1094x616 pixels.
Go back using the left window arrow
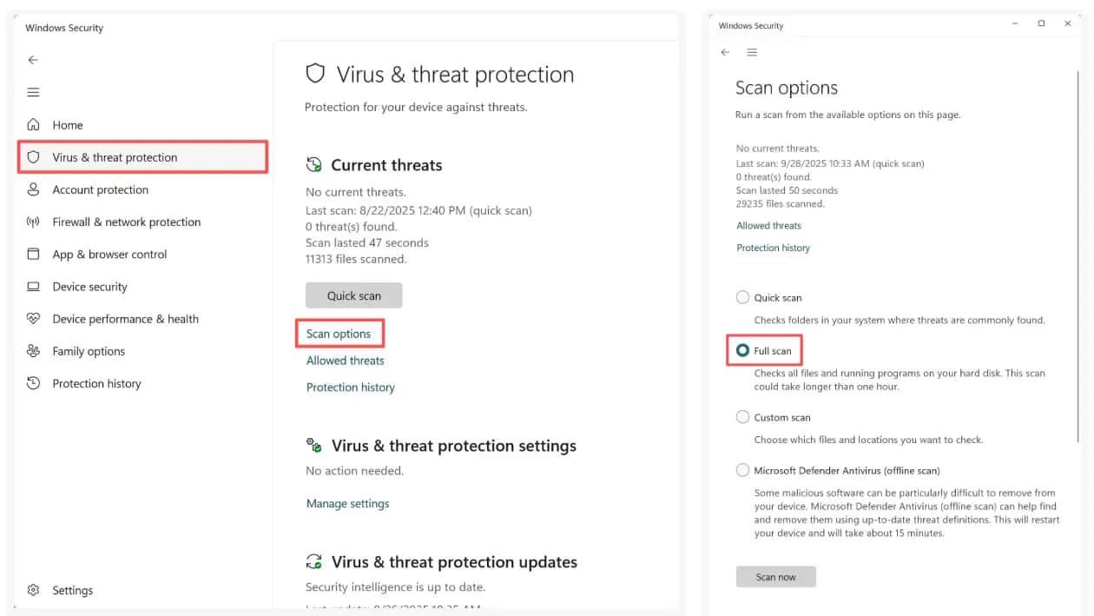click(x=33, y=60)
